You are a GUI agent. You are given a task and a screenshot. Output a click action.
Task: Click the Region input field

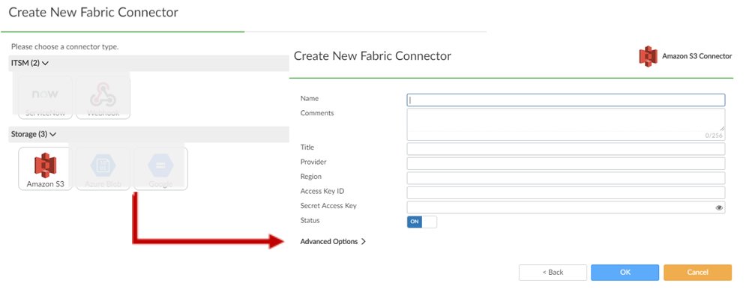click(x=566, y=178)
